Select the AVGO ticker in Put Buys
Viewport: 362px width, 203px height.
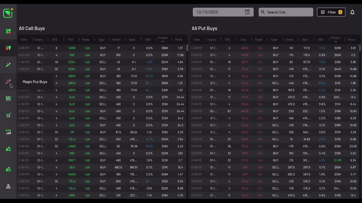tap(245, 132)
